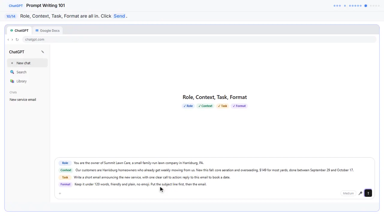Click the text "You are the owner of Summit Lawn Care"

click(102, 163)
